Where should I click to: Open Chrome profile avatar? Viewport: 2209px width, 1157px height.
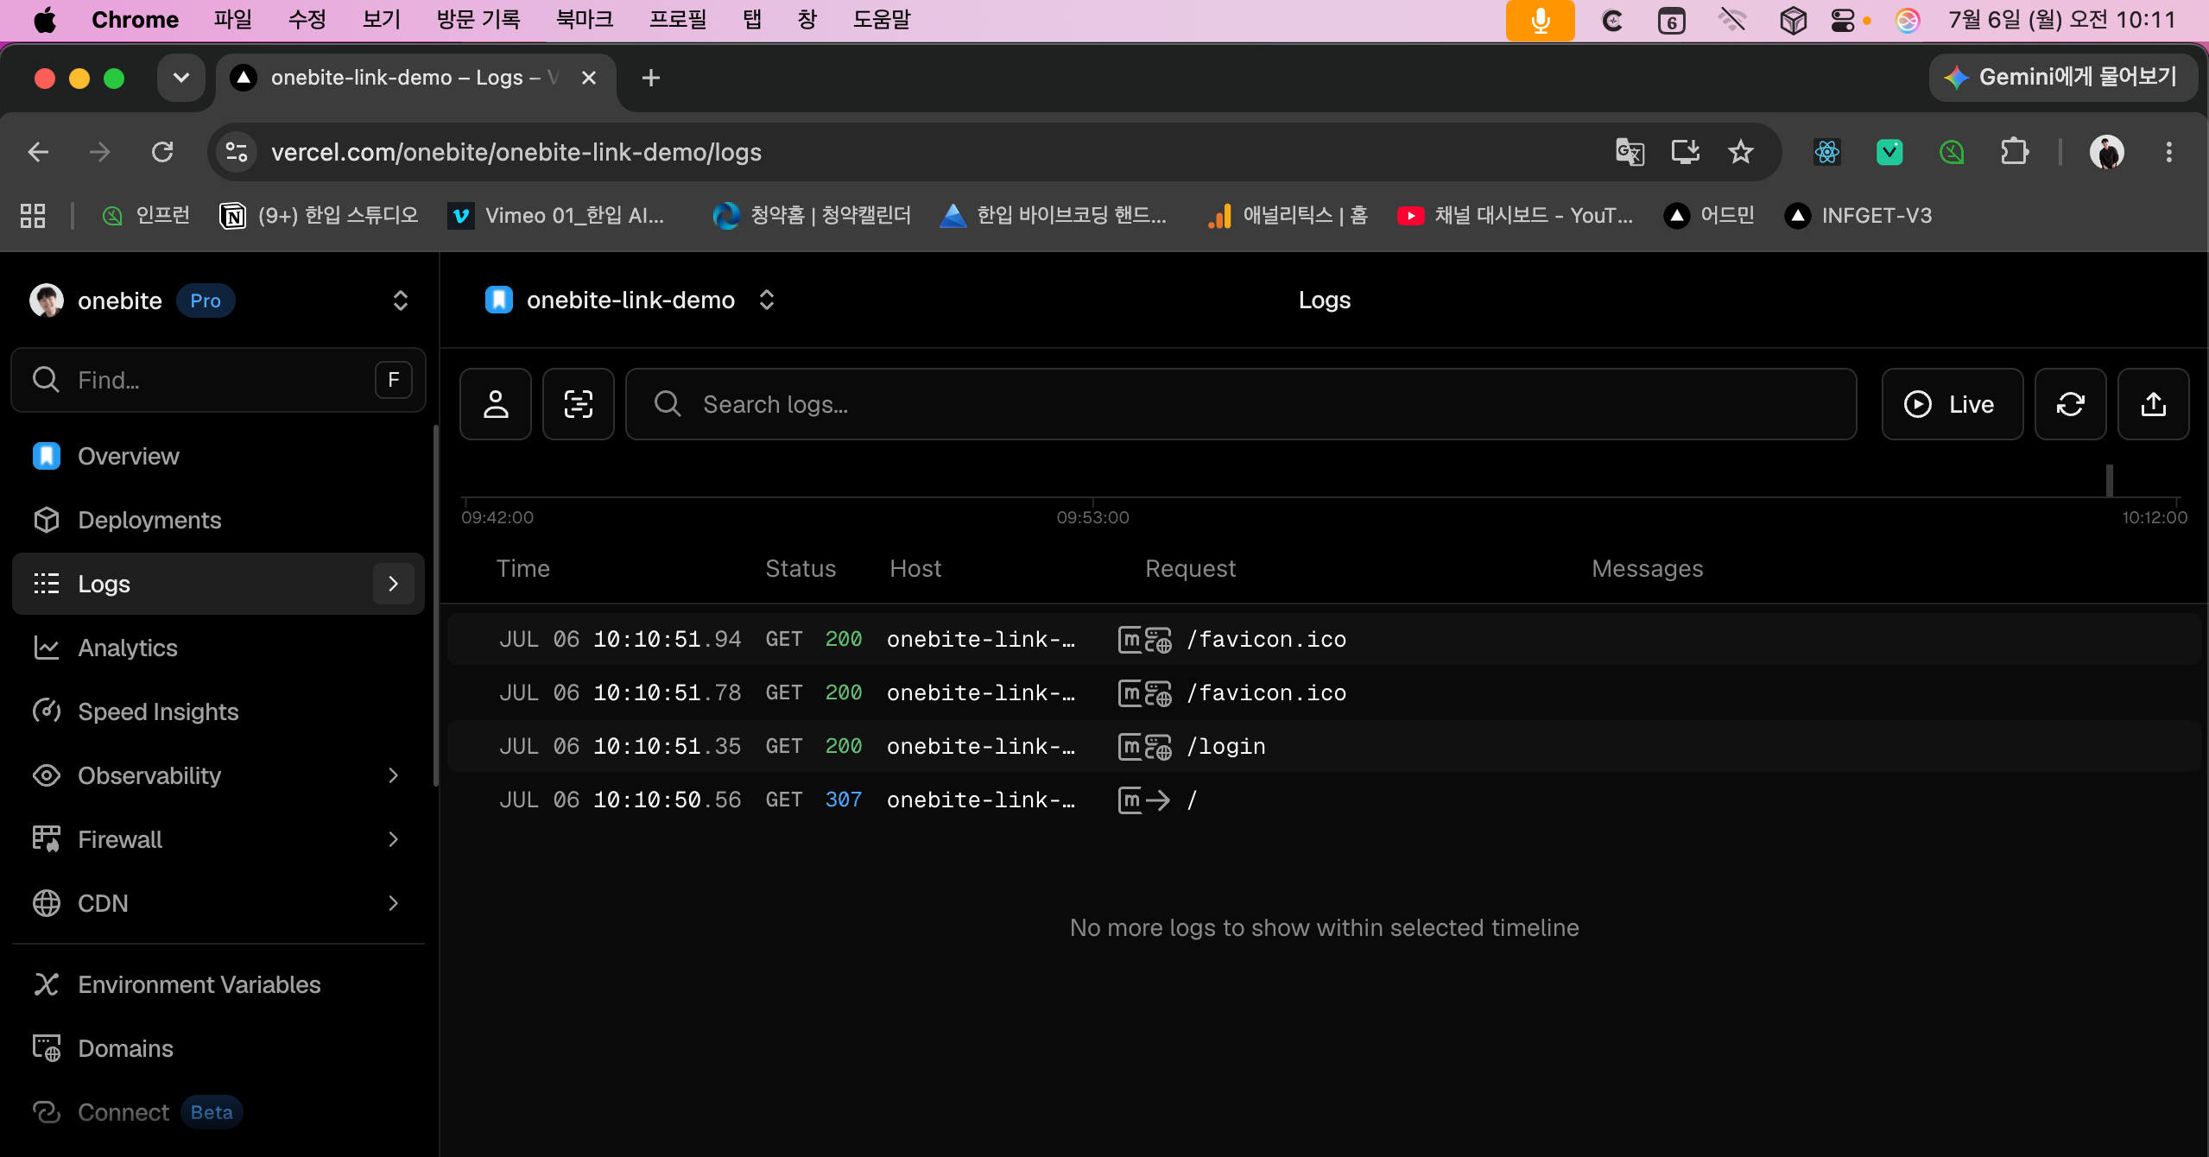pyautogui.click(x=2107, y=152)
